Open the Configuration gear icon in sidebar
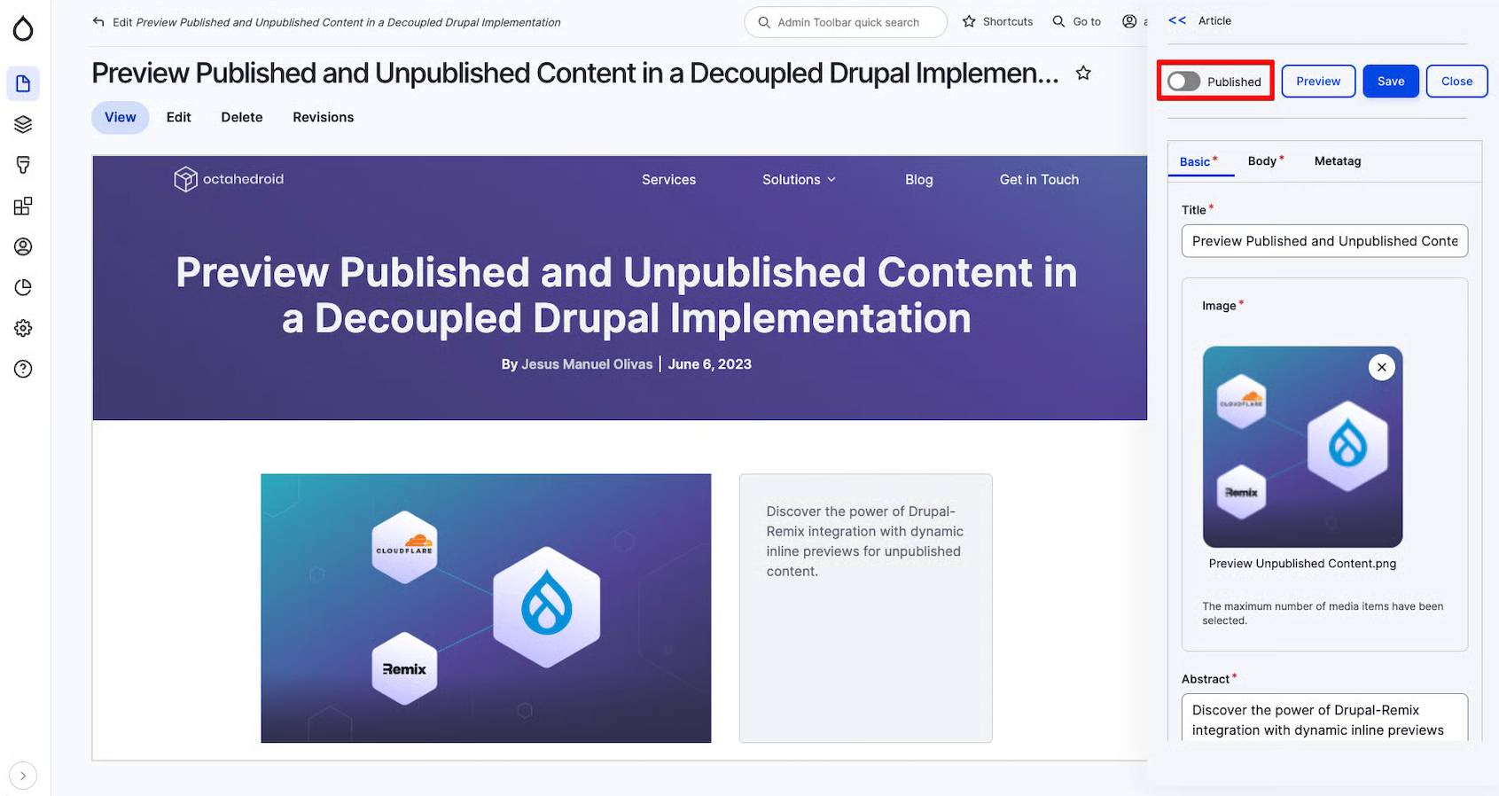The image size is (1499, 796). tap(23, 328)
